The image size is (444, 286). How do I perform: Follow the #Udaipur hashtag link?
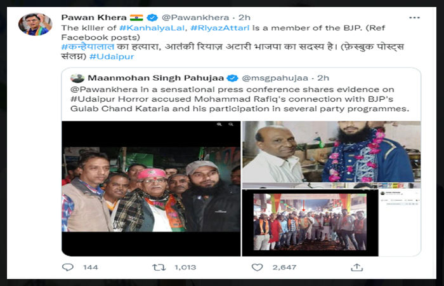pyautogui.click(x=112, y=57)
